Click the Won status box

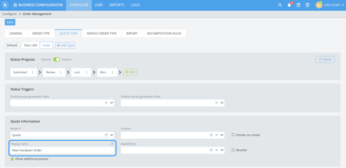tap(107, 72)
